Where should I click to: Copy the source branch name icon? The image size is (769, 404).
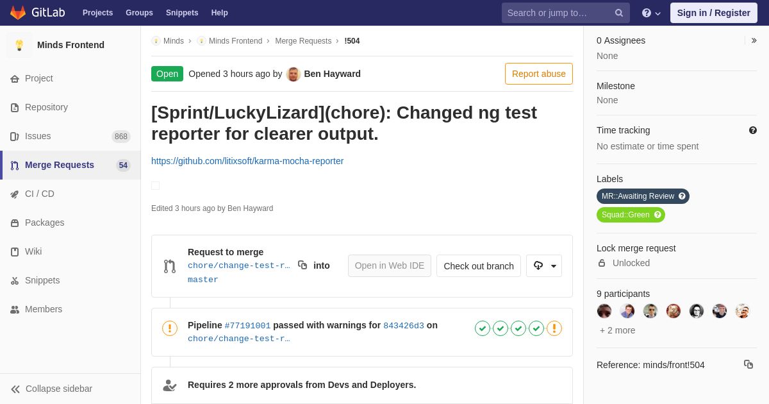coord(302,265)
